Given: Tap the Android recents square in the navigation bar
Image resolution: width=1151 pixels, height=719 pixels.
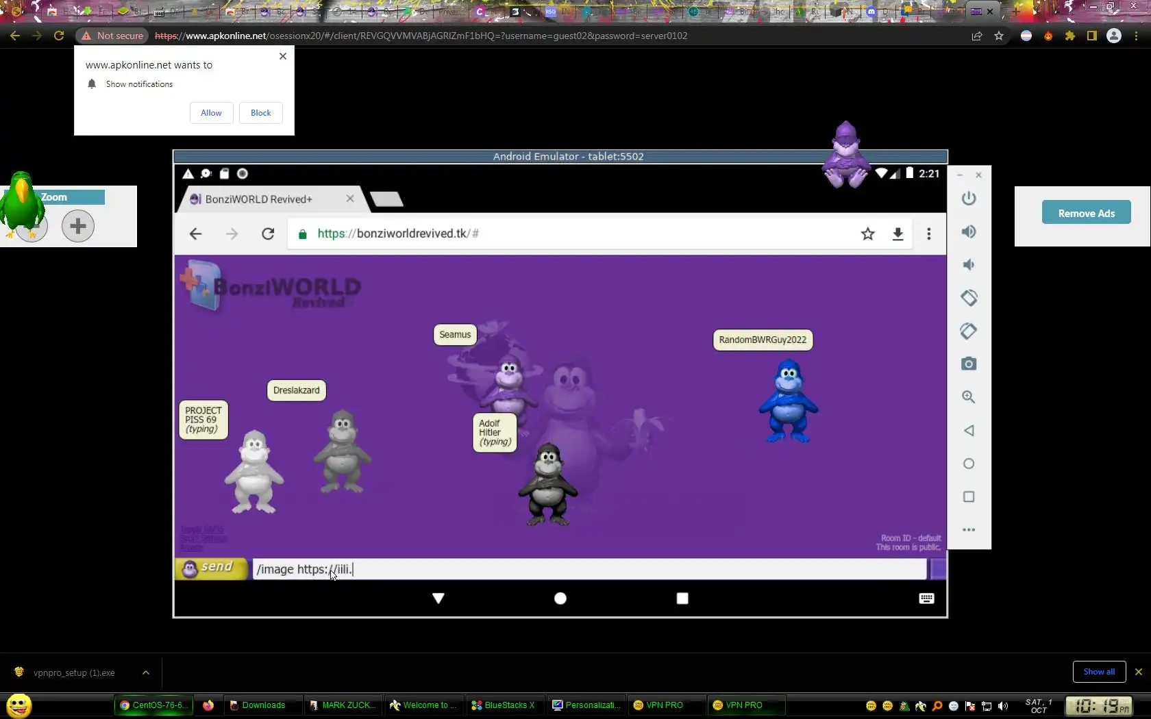Looking at the screenshot, I should (682, 598).
